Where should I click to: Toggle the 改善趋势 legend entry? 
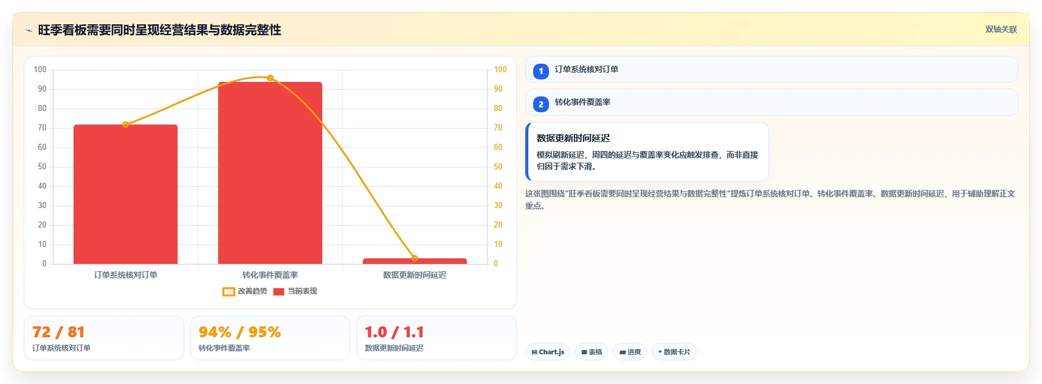pos(245,291)
